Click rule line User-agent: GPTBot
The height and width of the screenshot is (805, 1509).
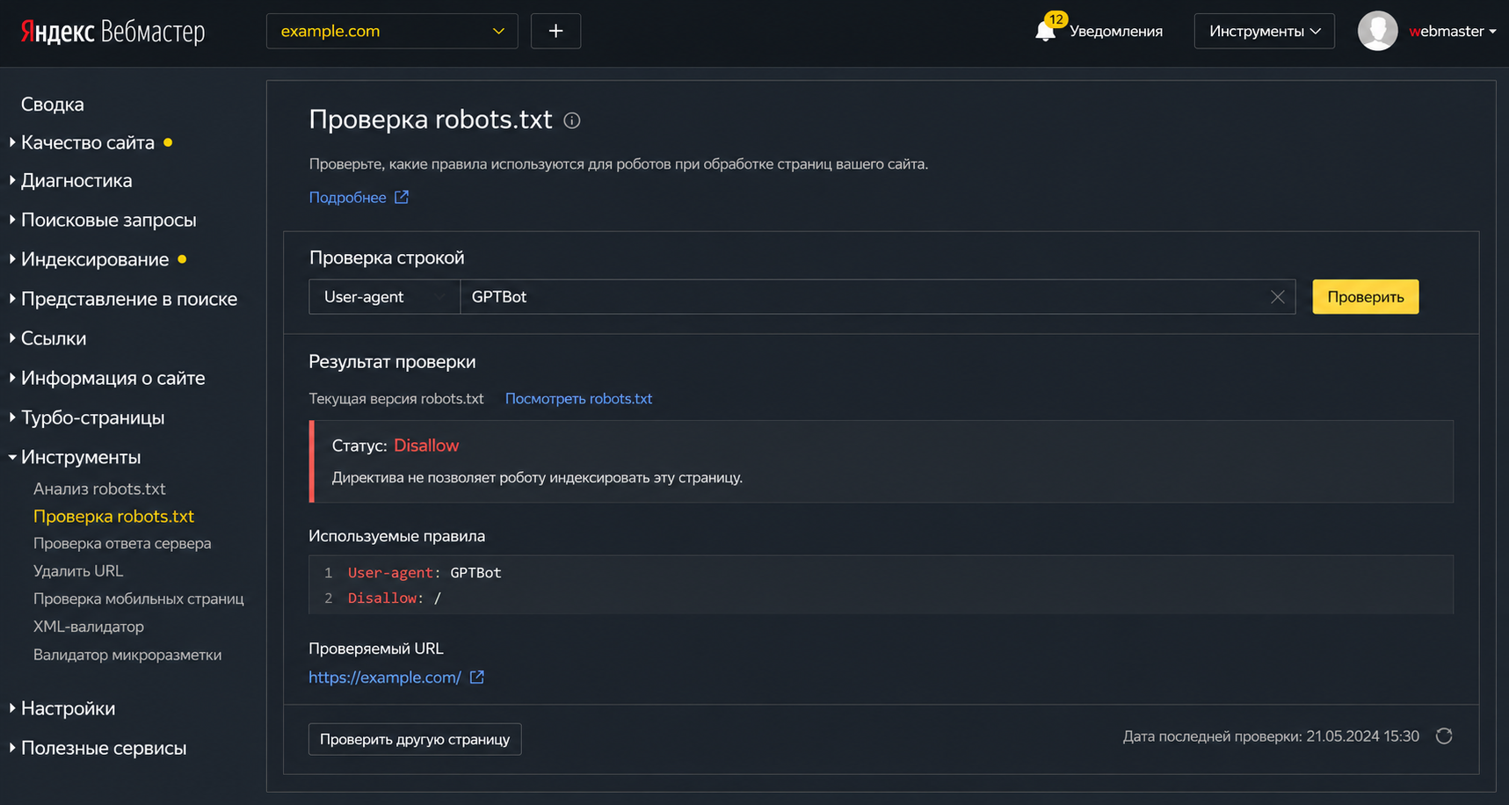[424, 573]
